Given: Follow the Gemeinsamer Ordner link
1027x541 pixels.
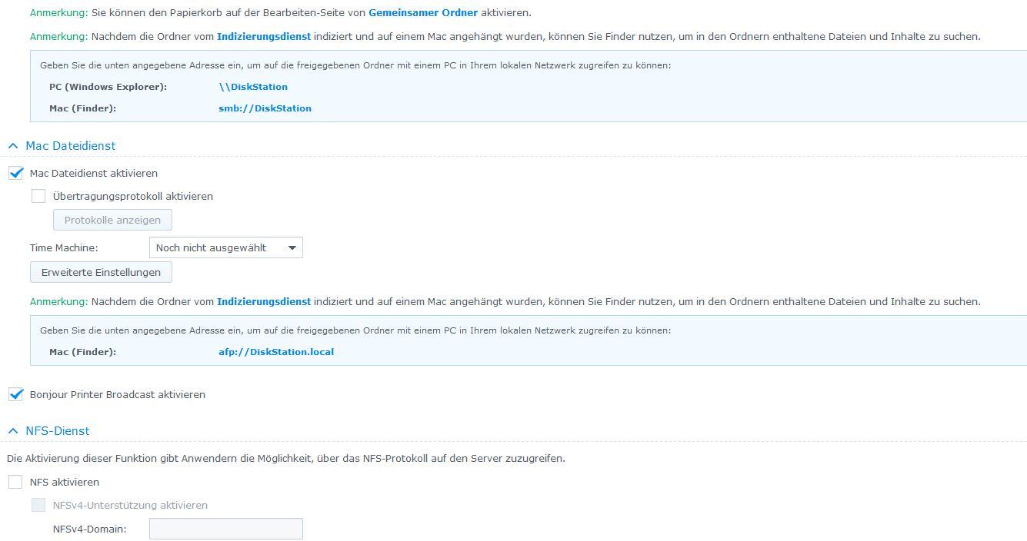Looking at the screenshot, I should (x=423, y=13).
